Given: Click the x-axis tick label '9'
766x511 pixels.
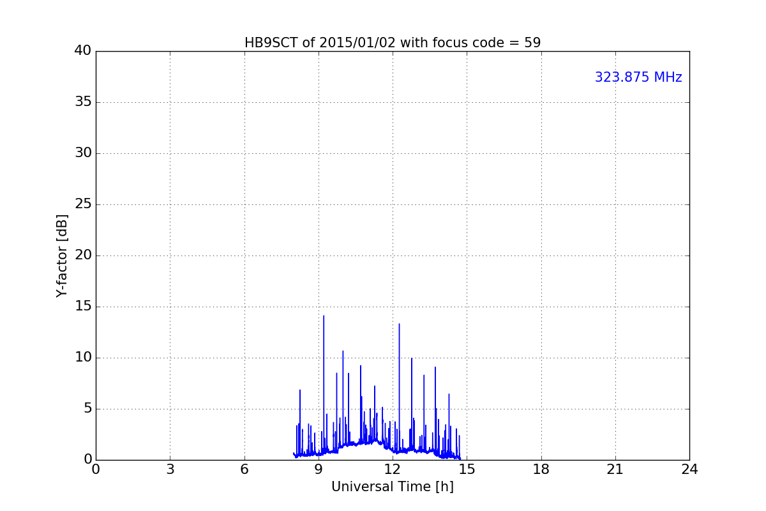Looking at the screenshot, I should [319, 469].
